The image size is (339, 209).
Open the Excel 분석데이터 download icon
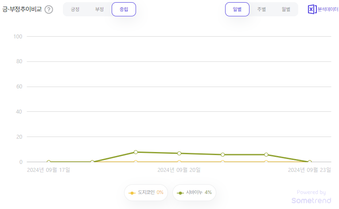[x=323, y=9]
